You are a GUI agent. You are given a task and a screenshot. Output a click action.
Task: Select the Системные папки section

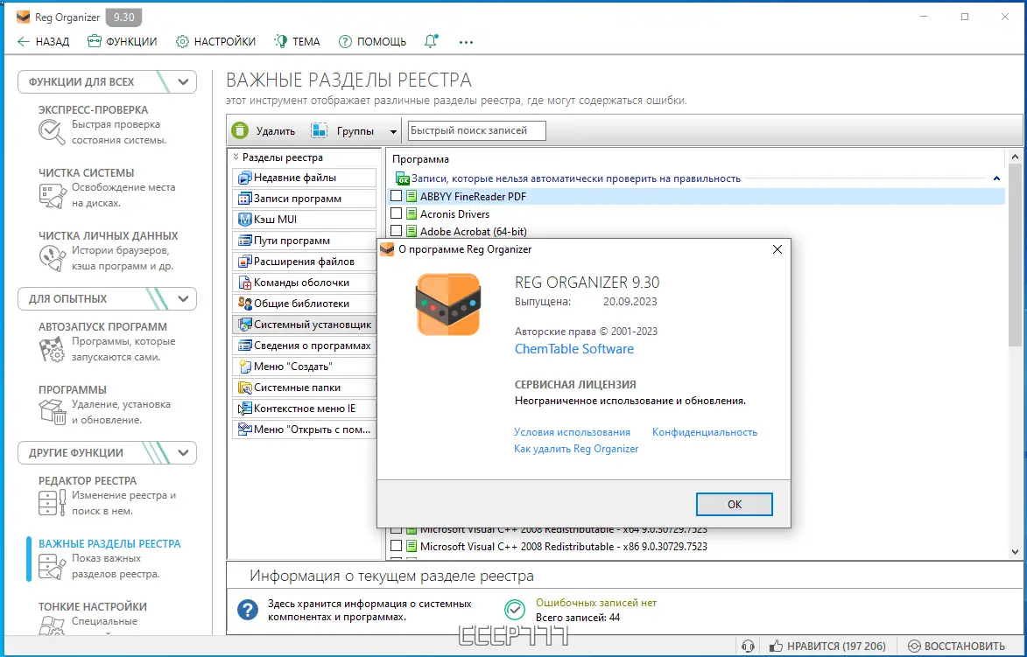[x=304, y=387]
